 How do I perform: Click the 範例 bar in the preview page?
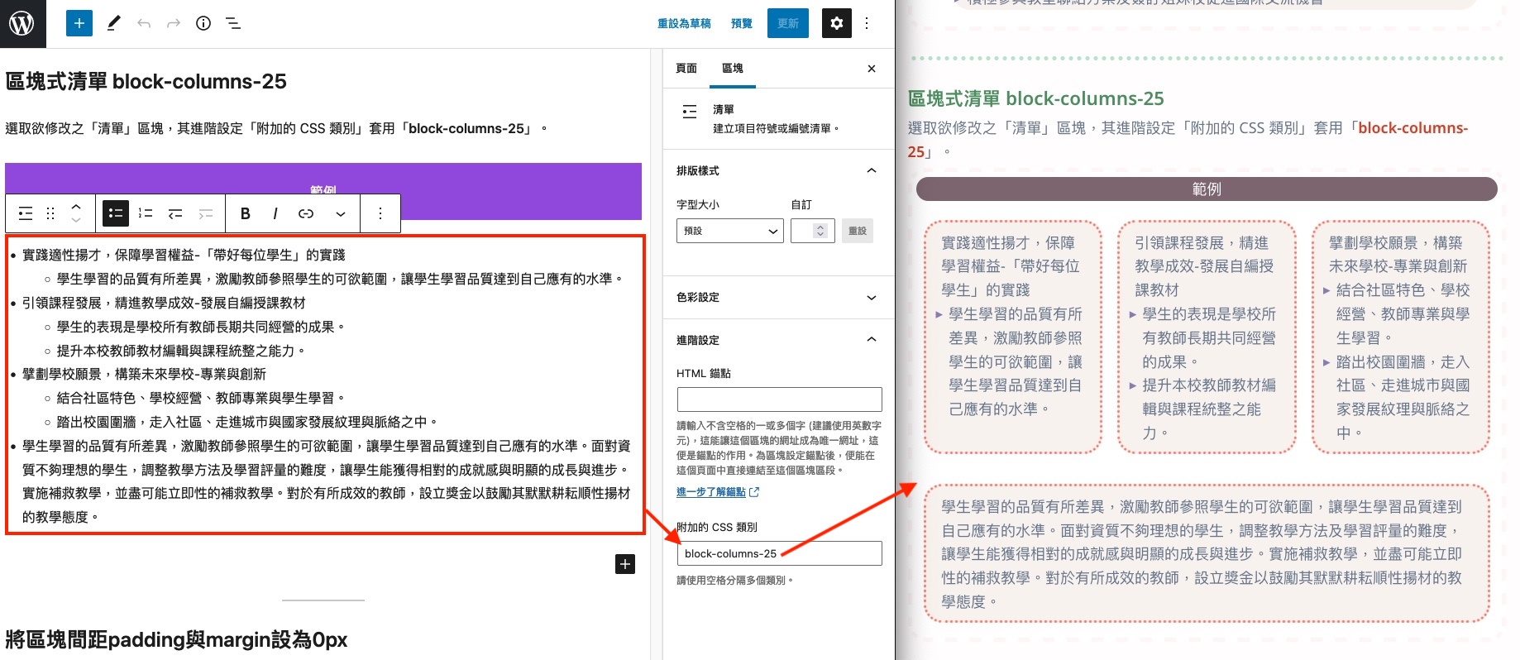tap(1207, 189)
